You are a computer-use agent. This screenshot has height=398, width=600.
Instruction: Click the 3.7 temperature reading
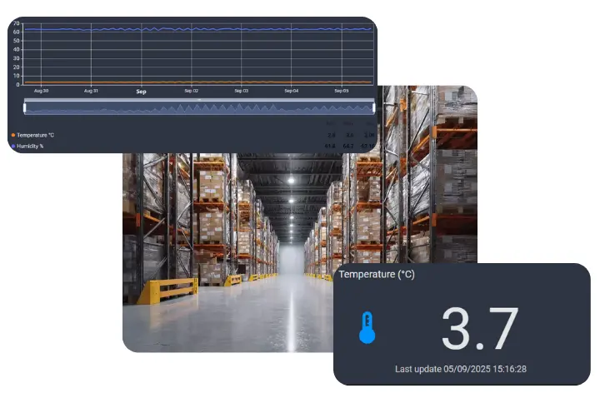point(479,329)
